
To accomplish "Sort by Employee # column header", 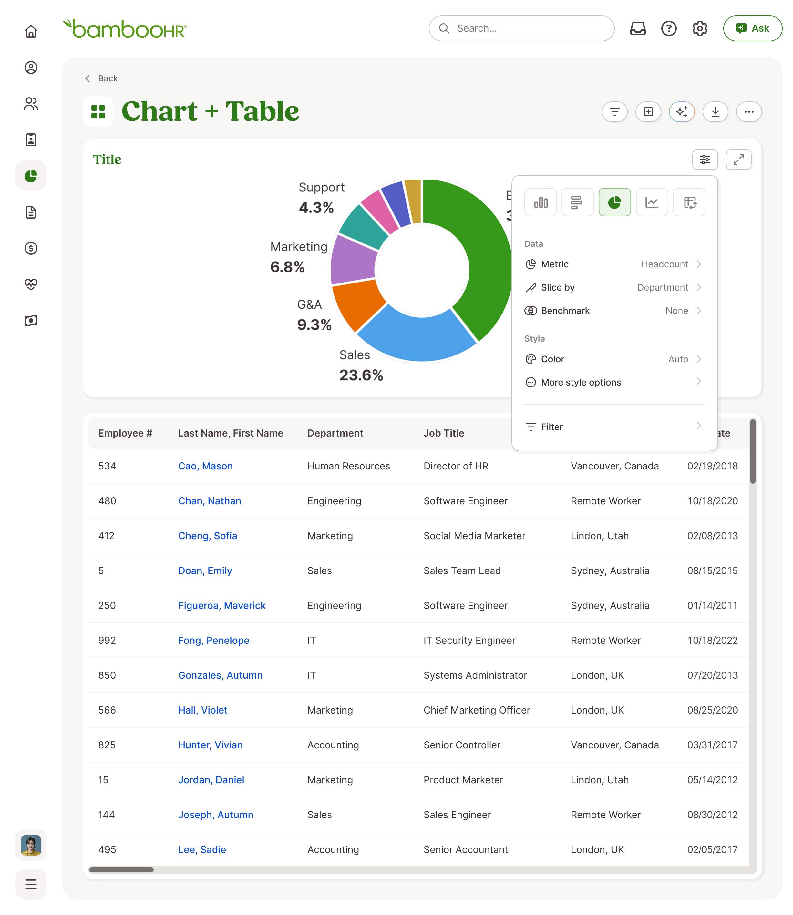I will click(x=125, y=433).
